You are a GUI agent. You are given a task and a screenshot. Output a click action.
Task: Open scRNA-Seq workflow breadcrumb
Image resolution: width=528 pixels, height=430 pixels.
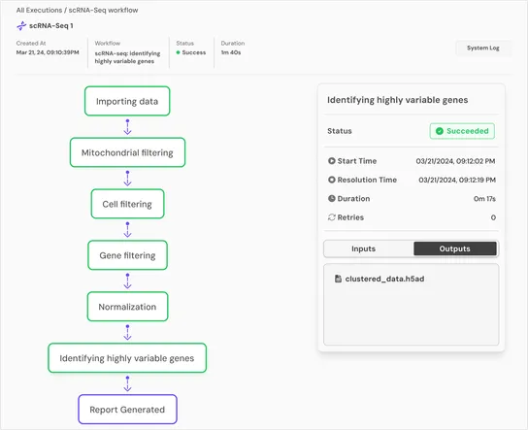(x=104, y=10)
